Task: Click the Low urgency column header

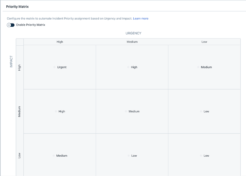Action: 204,42
